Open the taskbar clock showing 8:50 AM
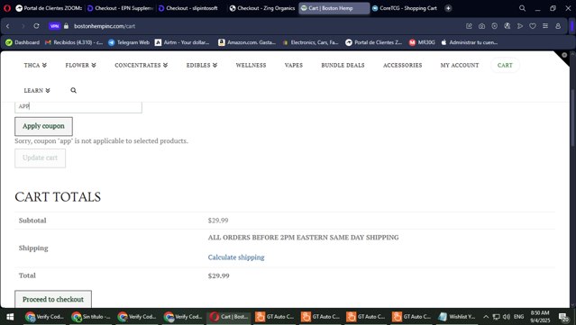This screenshot has width=576, height=325. point(540,317)
